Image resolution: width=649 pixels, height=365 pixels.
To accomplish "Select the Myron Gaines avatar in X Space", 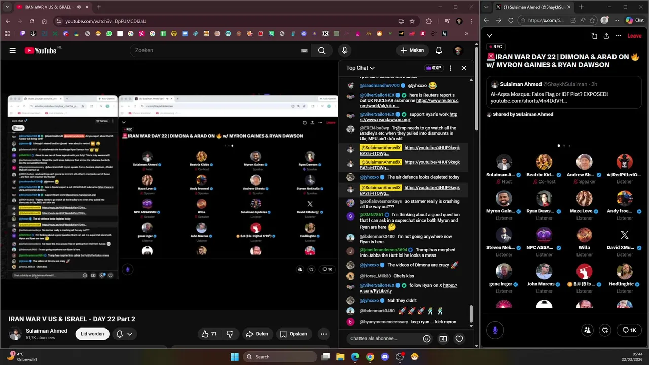I will point(503,198).
